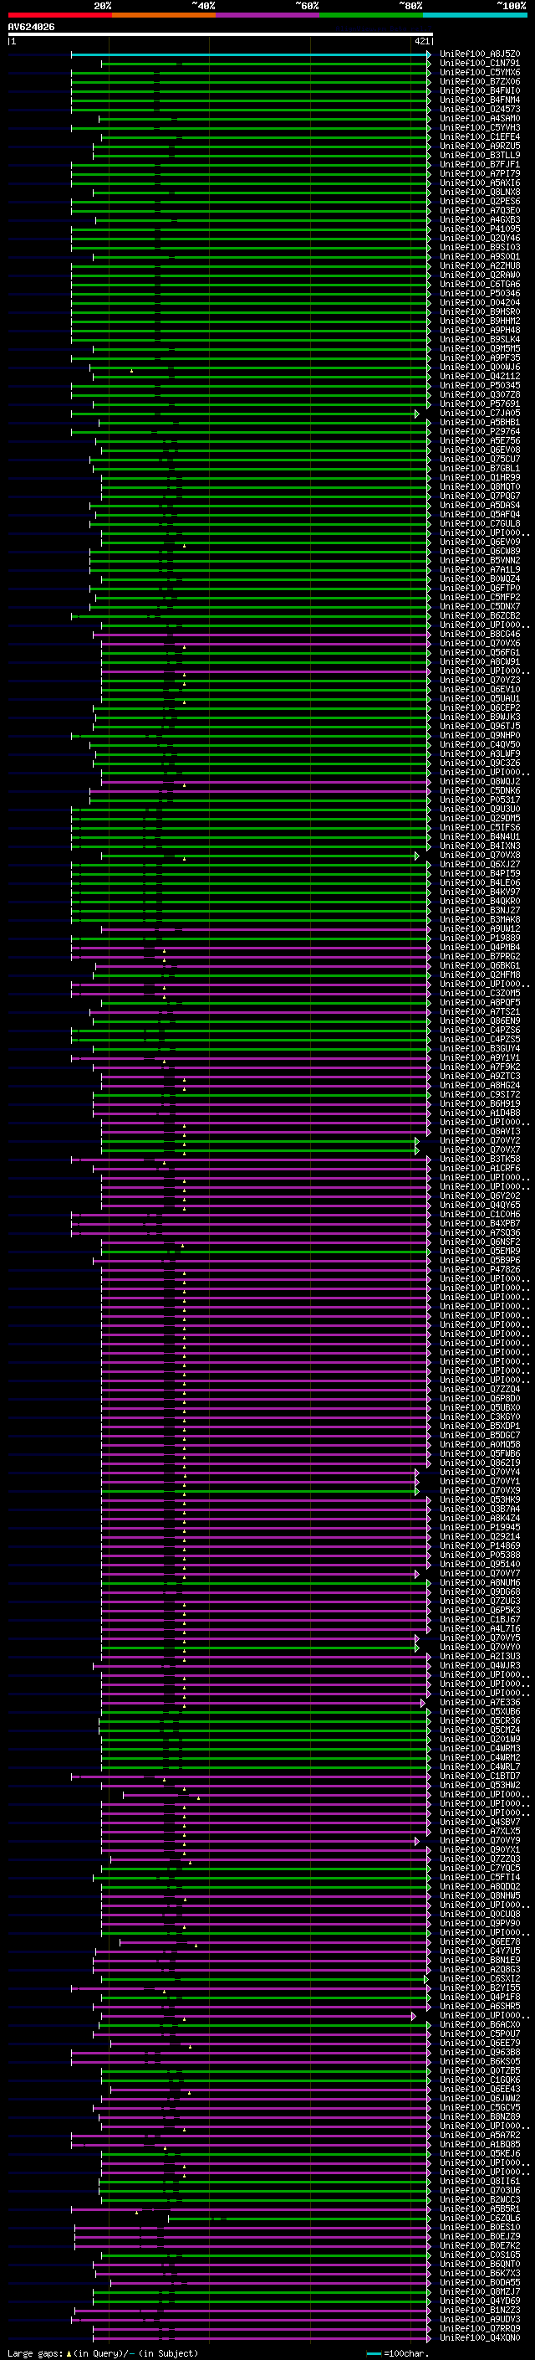Select hit label UniRef100_C1EFE4
This screenshot has height=2360, width=535.
click(x=480, y=136)
